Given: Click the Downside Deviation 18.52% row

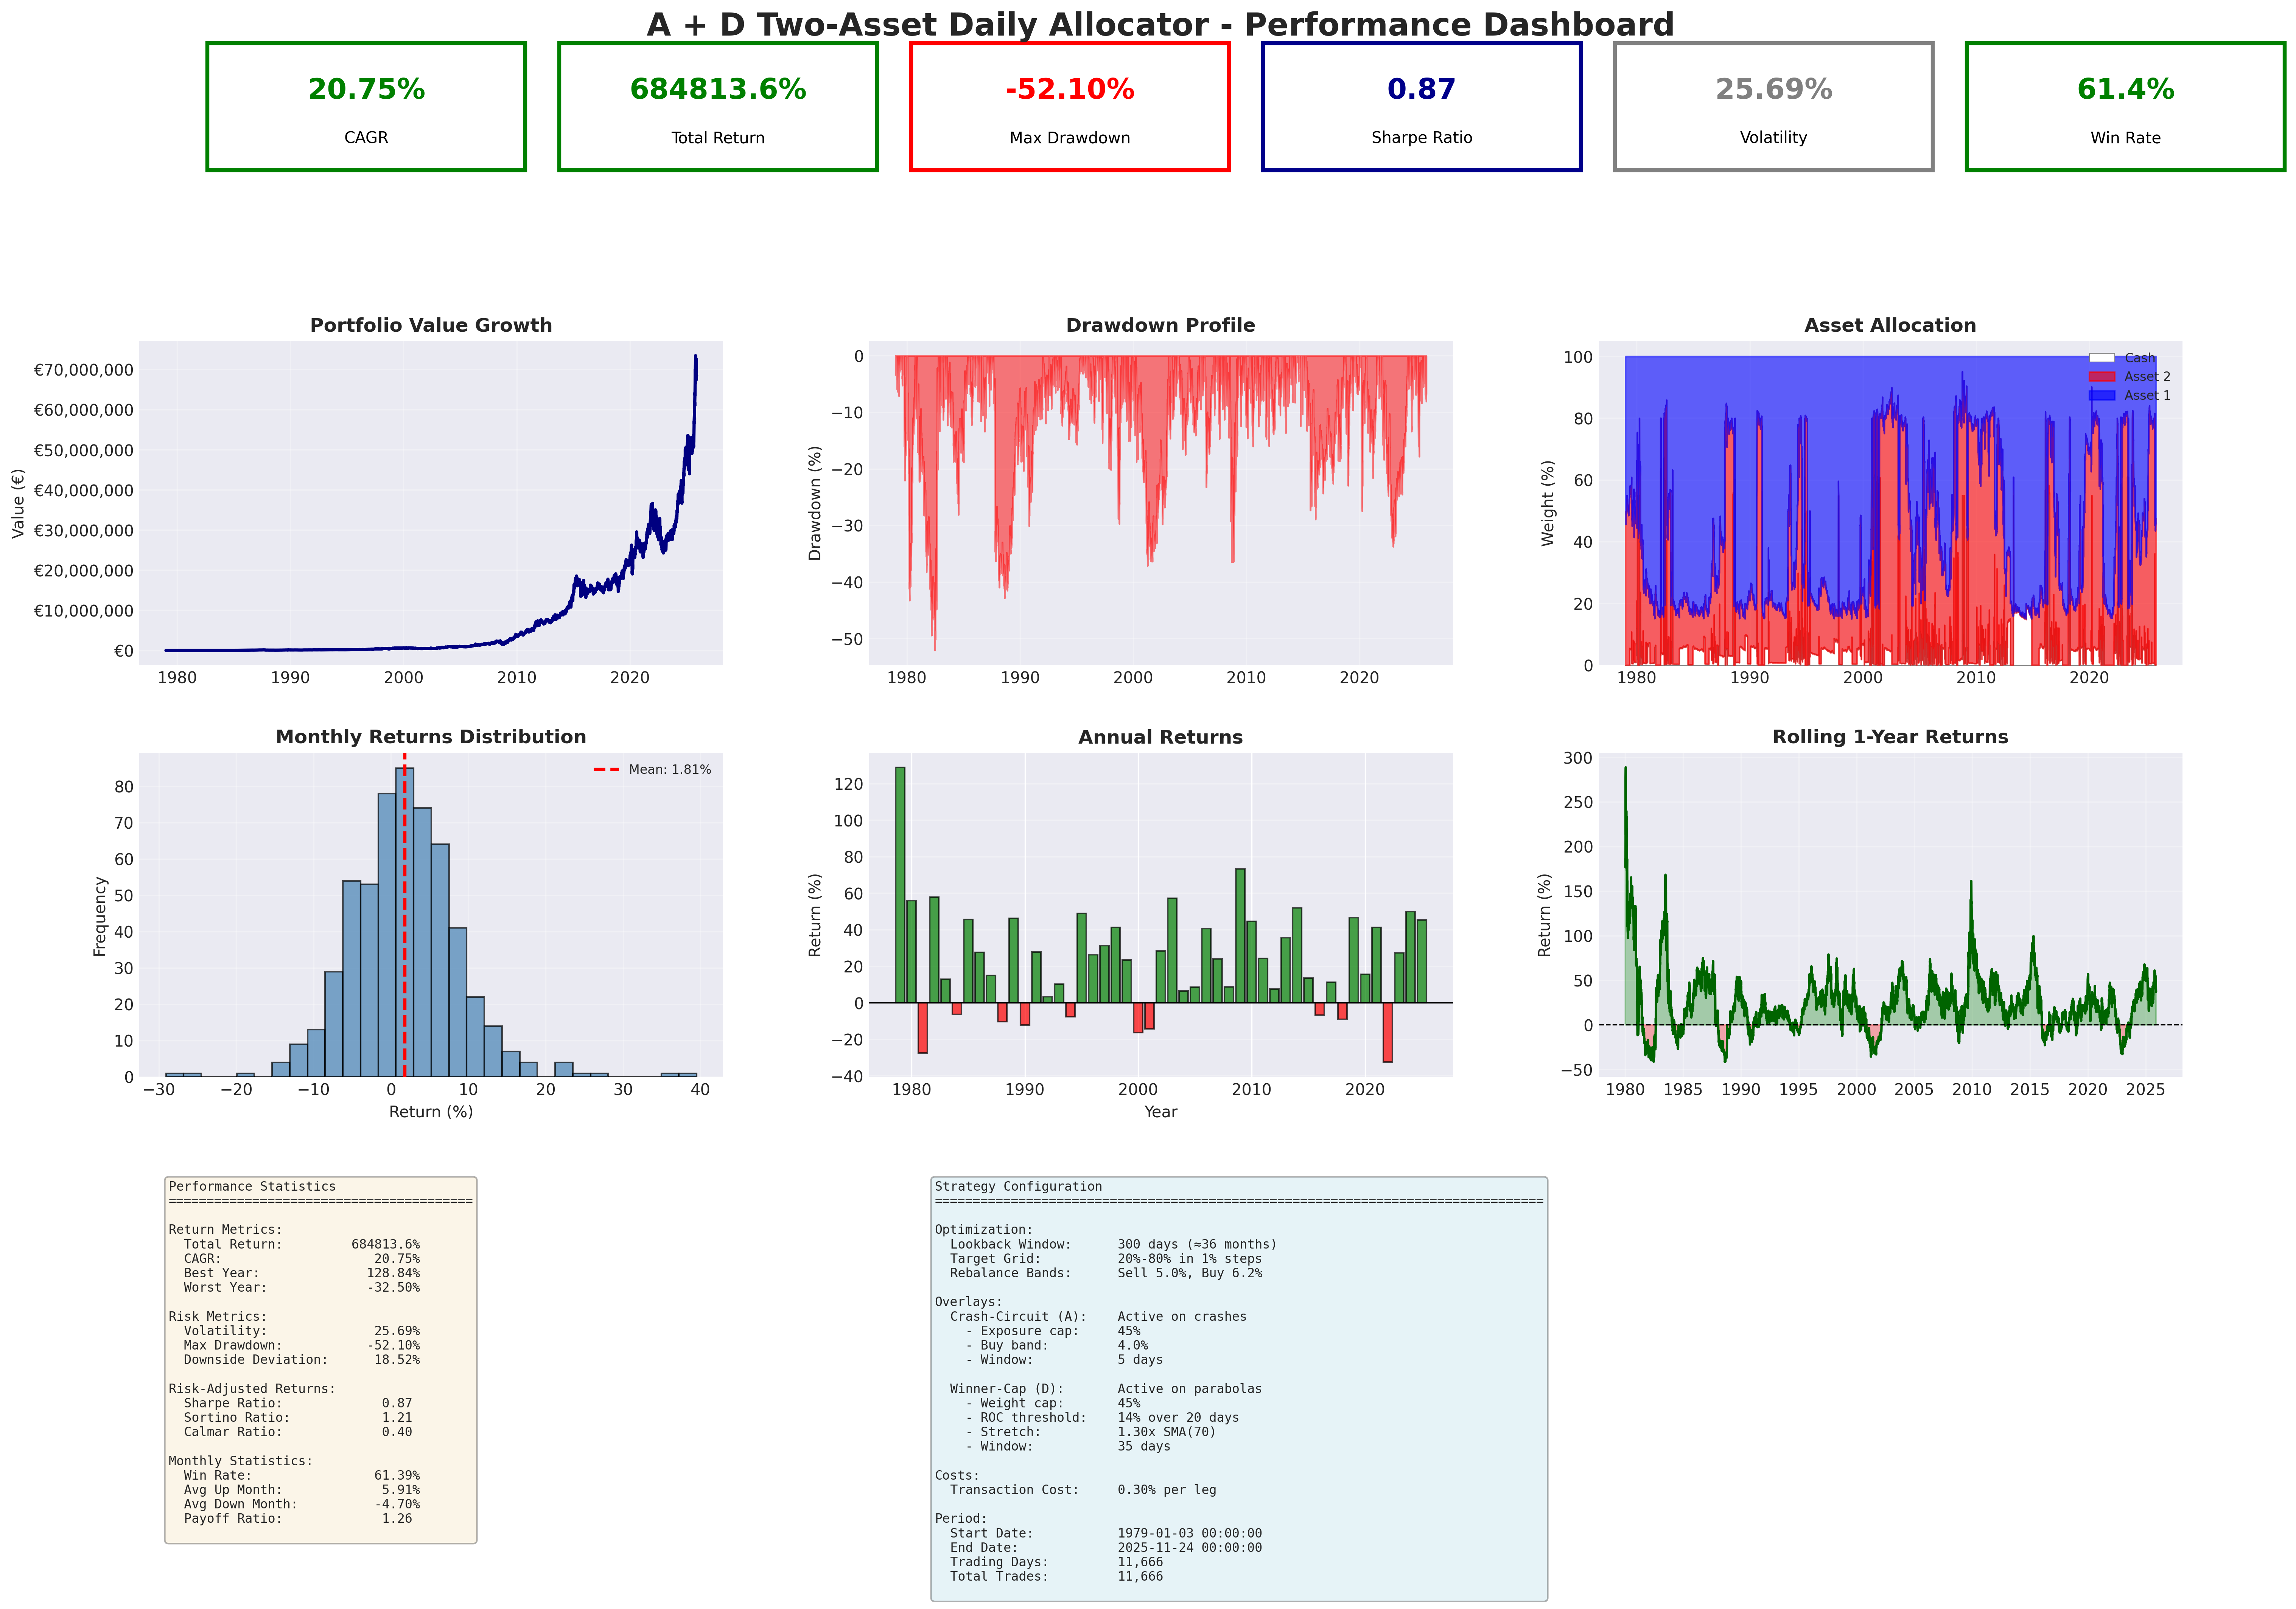Looking at the screenshot, I should (x=302, y=1360).
